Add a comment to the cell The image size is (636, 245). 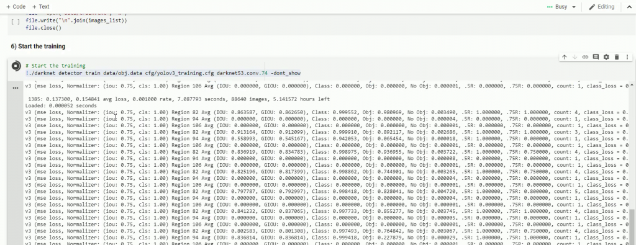coord(596,57)
